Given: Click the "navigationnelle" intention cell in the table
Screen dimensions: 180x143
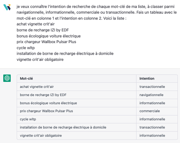Looking at the screenshot, I should [x=151, y=95].
